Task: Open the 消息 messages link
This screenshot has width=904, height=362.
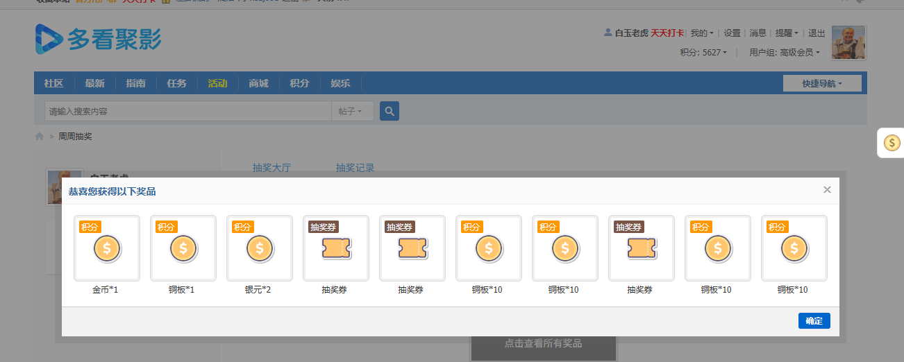Action: click(x=757, y=33)
